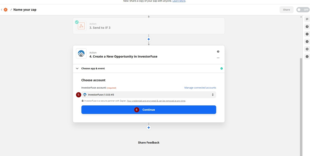Open step 3 Send to IF 3 card

pos(149,26)
